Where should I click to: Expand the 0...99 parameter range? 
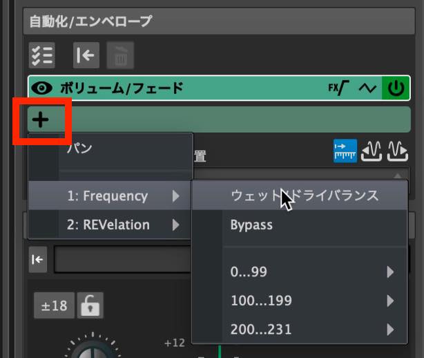pos(300,272)
